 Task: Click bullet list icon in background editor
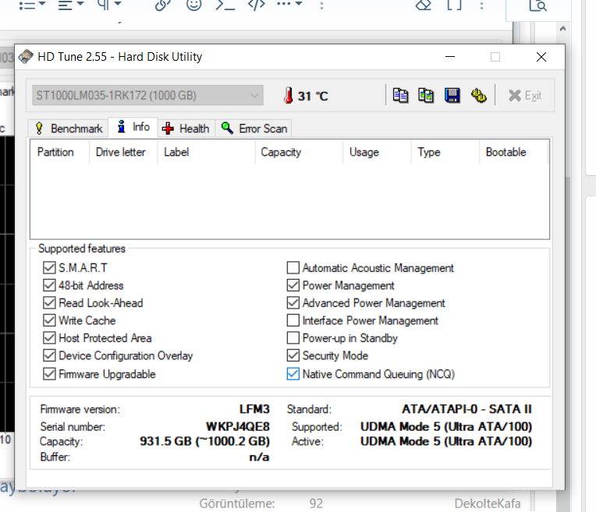click(x=27, y=5)
